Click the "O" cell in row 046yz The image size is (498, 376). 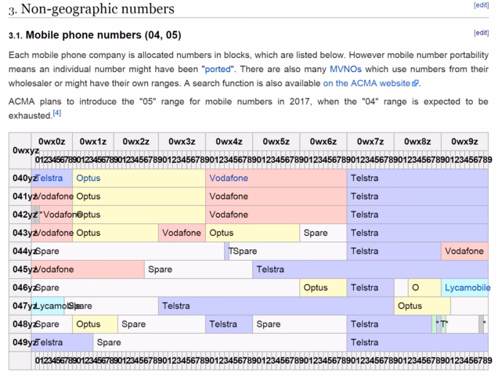tap(424, 288)
